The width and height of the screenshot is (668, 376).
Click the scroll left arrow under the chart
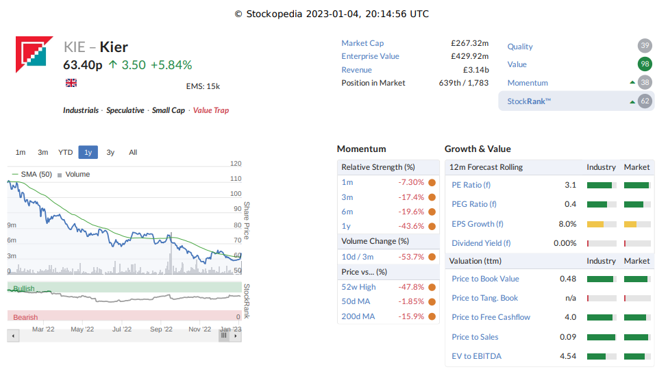(13, 336)
